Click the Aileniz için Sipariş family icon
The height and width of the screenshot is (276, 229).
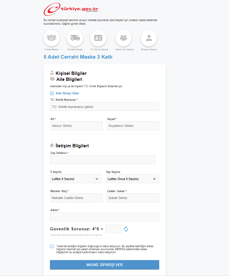(123, 38)
